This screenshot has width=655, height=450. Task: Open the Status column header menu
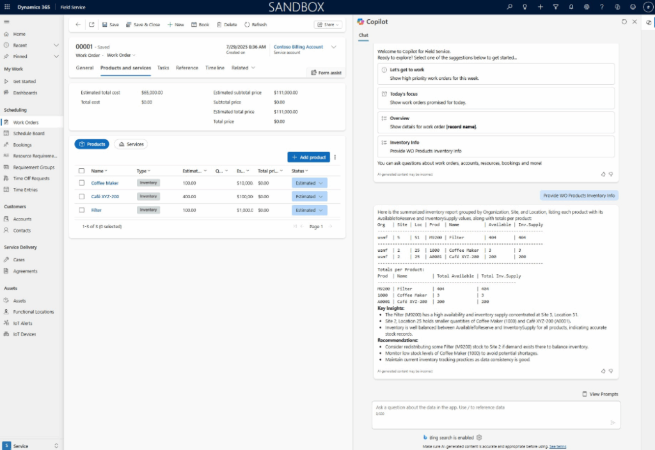(299, 171)
